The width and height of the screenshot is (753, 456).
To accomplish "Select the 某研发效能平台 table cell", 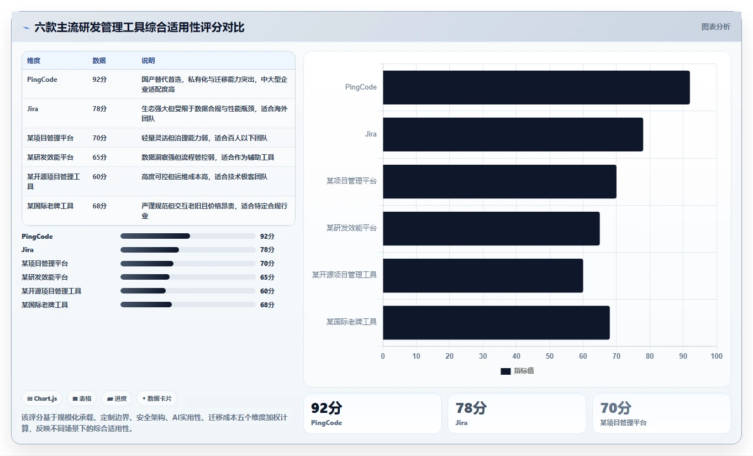I will click(x=50, y=158).
